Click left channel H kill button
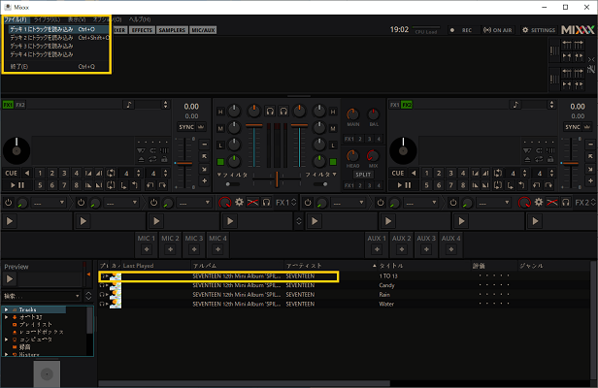598x388 pixels. click(x=220, y=112)
